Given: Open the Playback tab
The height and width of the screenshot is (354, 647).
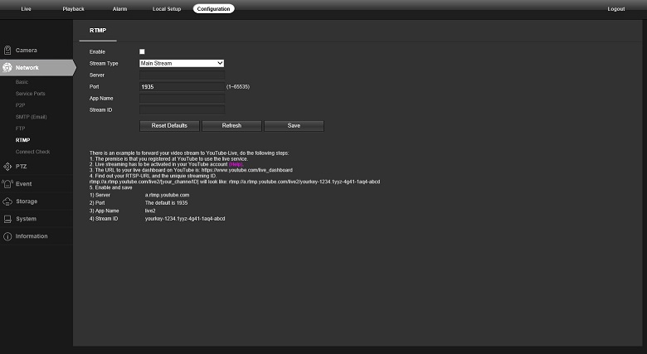Looking at the screenshot, I should (73, 8).
